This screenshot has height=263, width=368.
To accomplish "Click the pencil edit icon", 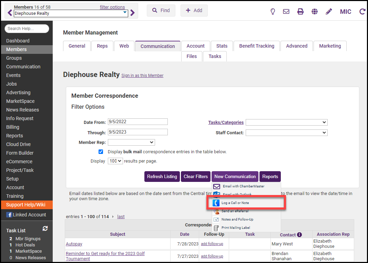I will click(x=329, y=11).
